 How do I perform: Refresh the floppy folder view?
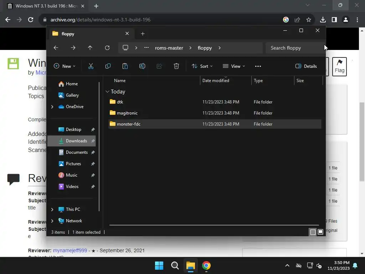[x=107, y=48]
